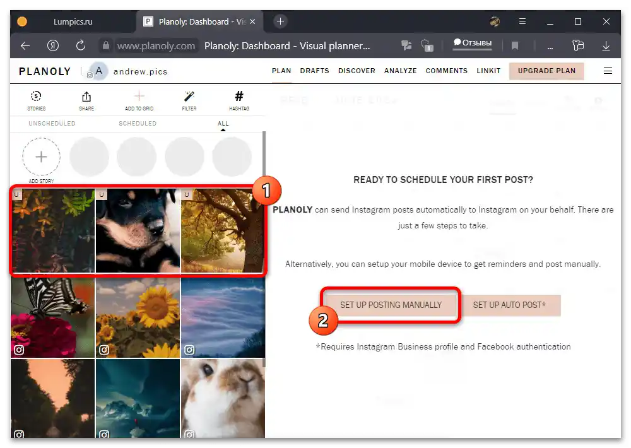
Task: Open the orange sunset trees post
Action: (x=53, y=398)
